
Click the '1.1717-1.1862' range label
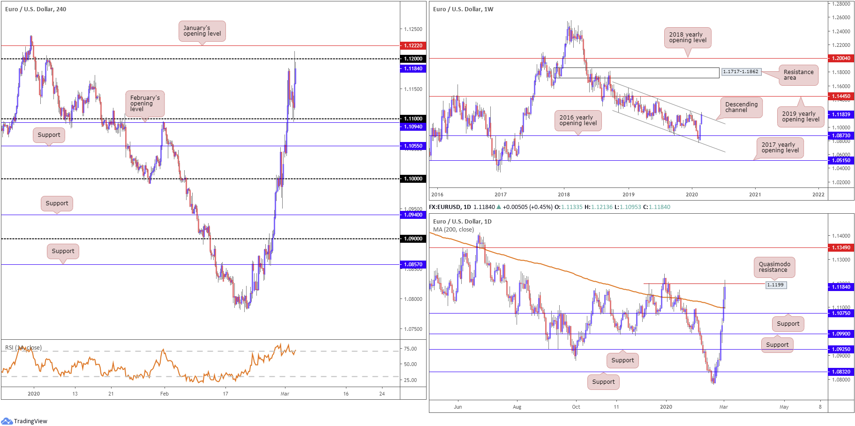click(741, 72)
